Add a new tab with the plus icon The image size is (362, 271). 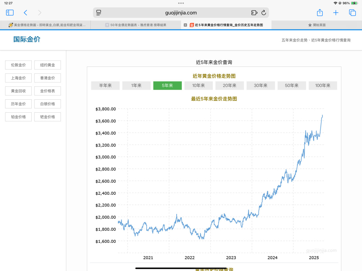coord(336,13)
